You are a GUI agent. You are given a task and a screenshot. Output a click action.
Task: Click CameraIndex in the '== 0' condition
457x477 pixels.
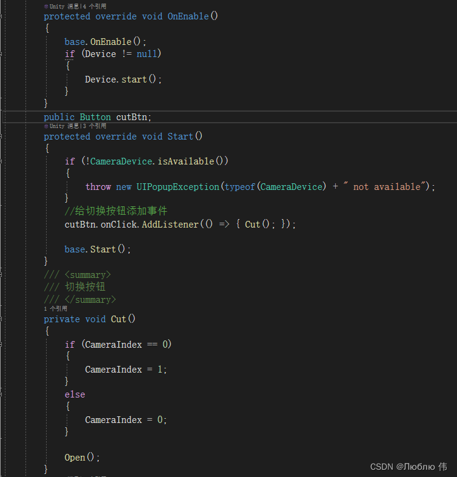pos(113,344)
